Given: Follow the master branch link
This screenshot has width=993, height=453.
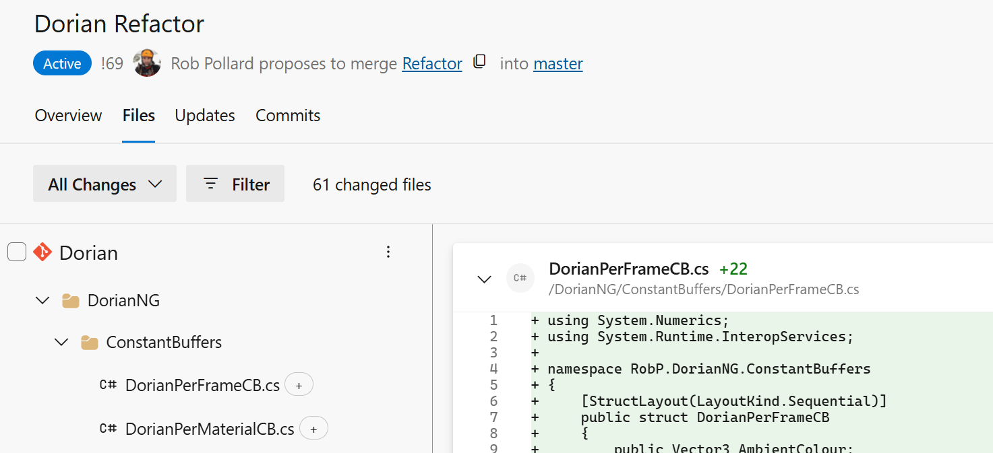Looking at the screenshot, I should pyautogui.click(x=558, y=64).
